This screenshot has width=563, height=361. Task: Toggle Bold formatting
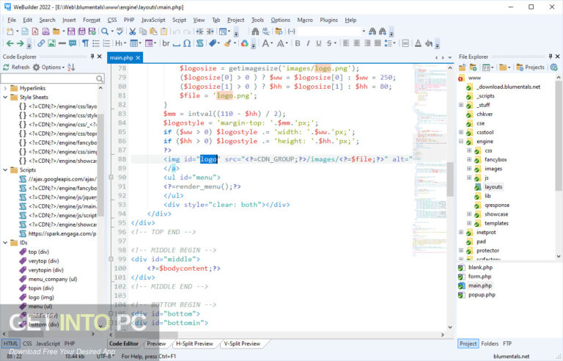pos(298,43)
